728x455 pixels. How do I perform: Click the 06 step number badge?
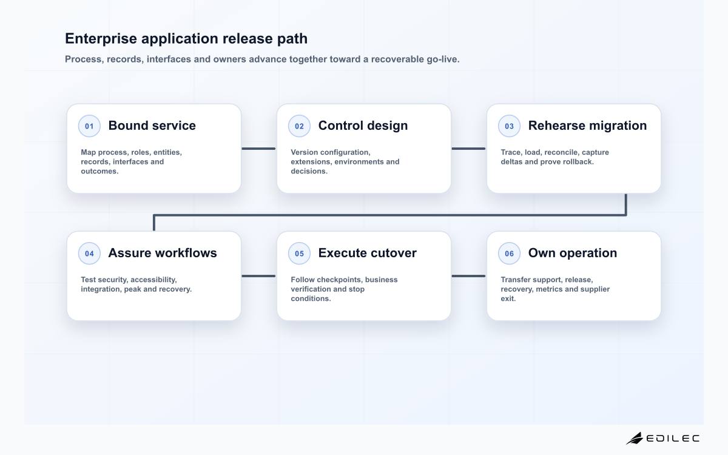[x=509, y=254]
